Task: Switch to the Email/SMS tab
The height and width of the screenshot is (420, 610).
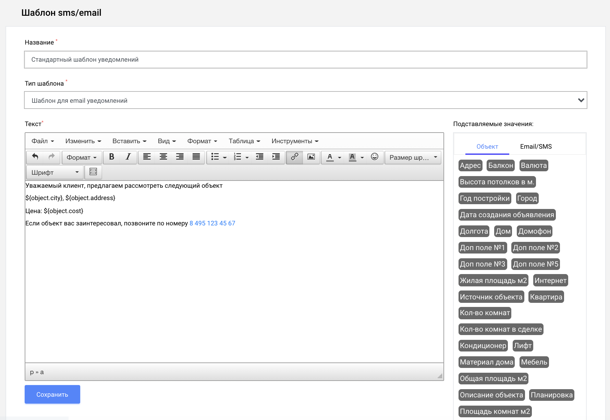Action: pyautogui.click(x=536, y=147)
